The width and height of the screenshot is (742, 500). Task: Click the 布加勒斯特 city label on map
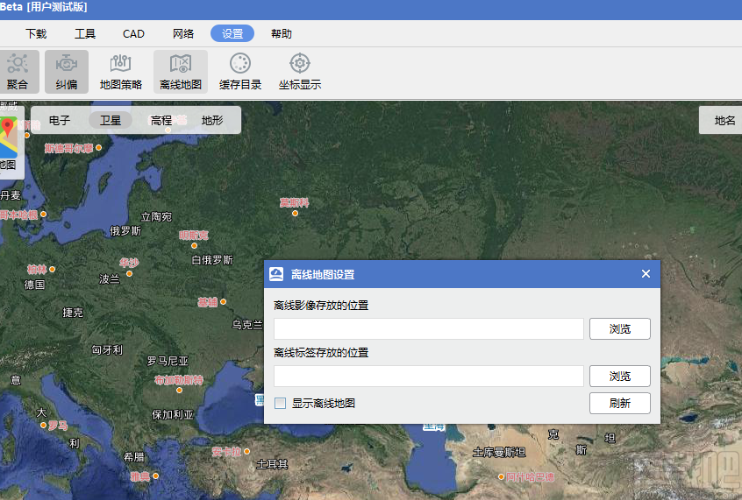(179, 380)
